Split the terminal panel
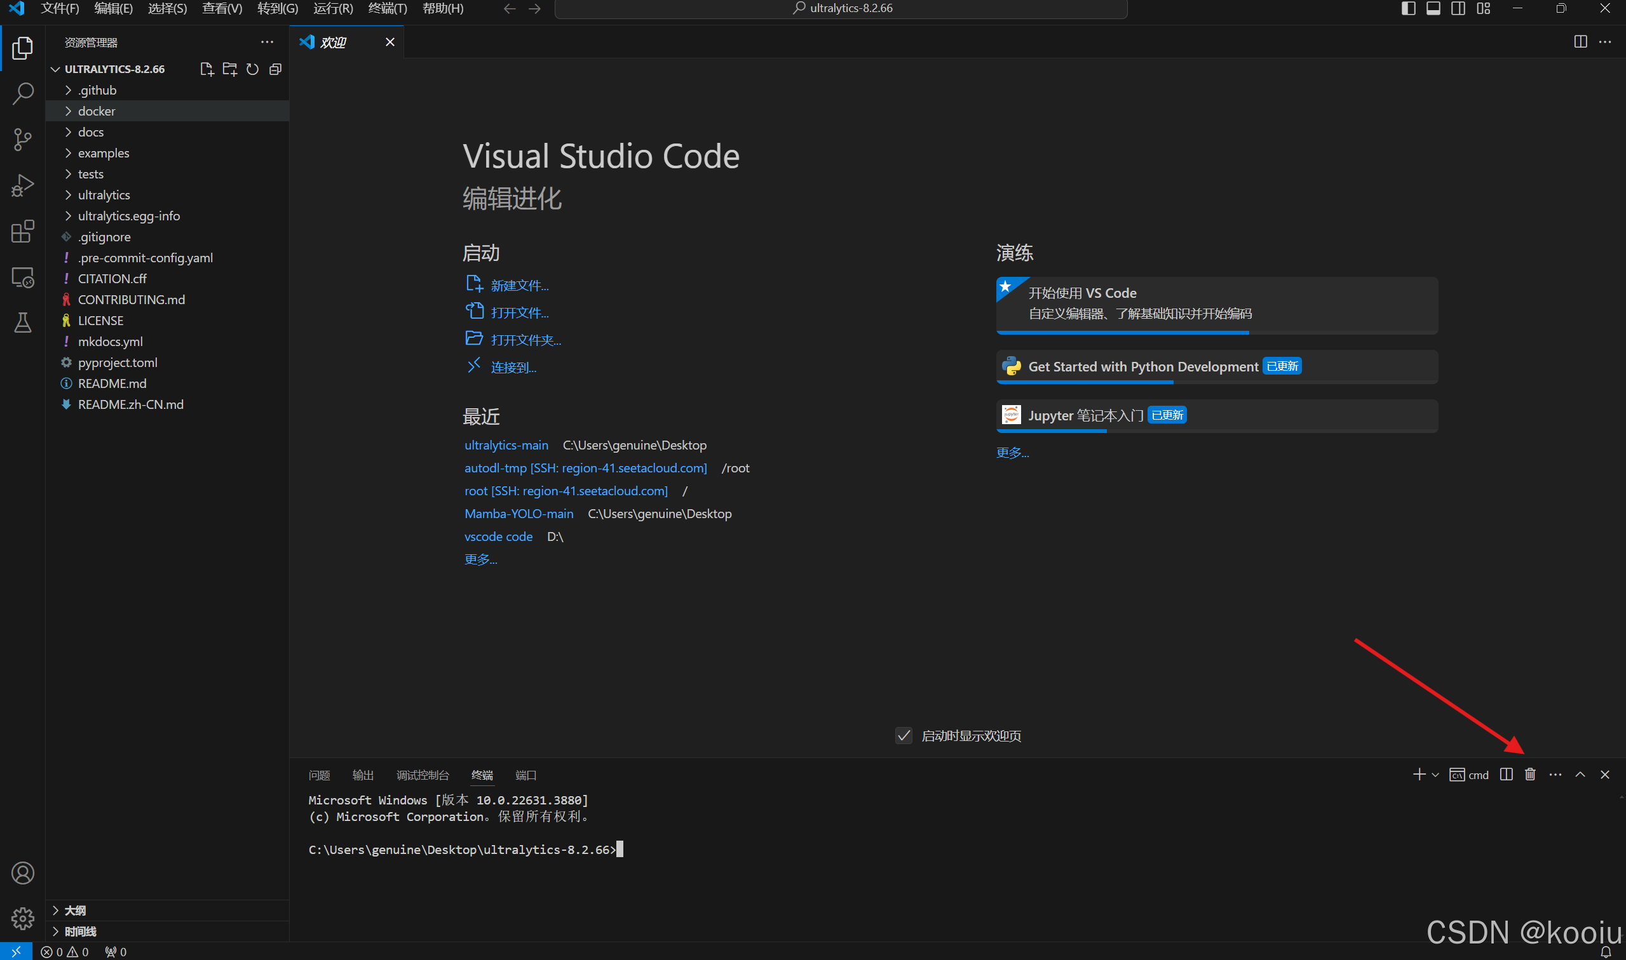Viewport: 1626px width, 960px height. coord(1507,775)
